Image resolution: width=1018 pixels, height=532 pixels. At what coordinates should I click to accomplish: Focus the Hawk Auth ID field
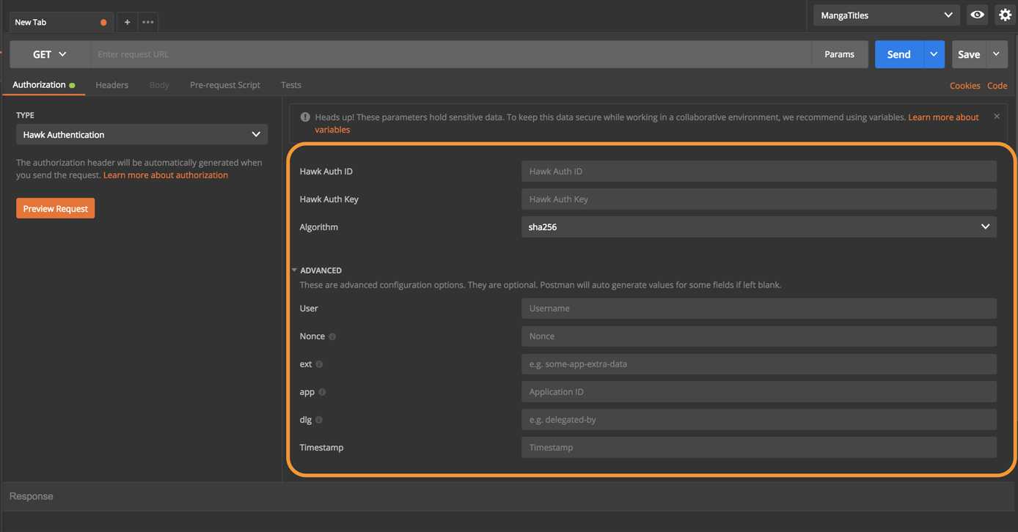(x=758, y=171)
